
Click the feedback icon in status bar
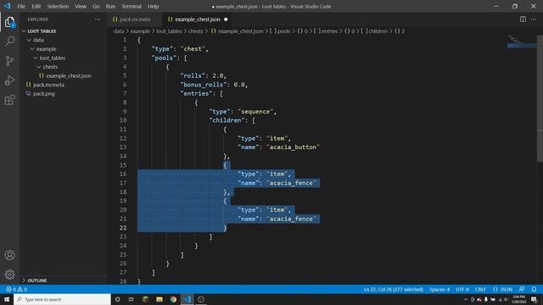point(522,290)
